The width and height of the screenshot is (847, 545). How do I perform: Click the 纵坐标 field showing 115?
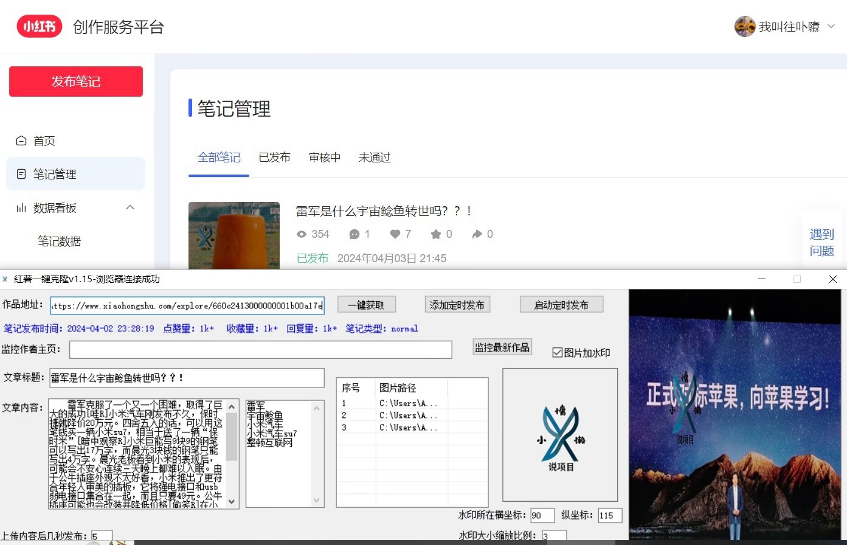coord(610,516)
